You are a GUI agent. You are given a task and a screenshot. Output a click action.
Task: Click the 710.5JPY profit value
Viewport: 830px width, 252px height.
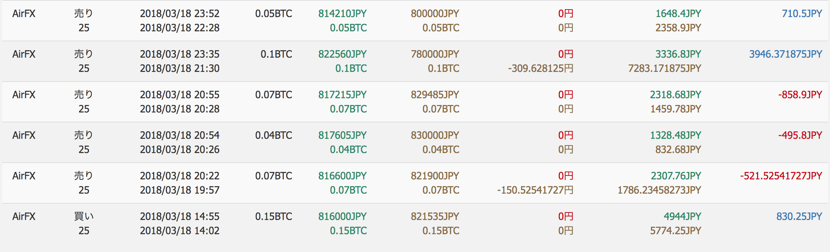tap(802, 14)
